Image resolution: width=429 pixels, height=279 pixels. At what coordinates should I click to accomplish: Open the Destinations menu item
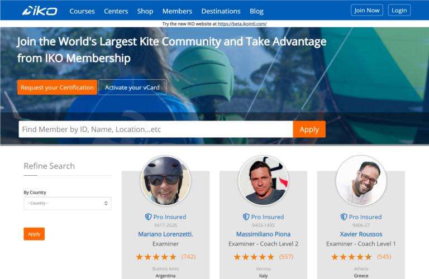[221, 11]
